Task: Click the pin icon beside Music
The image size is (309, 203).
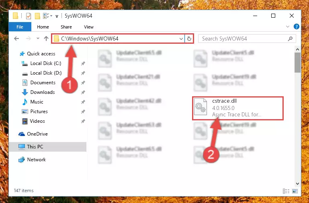Action: pos(83,102)
